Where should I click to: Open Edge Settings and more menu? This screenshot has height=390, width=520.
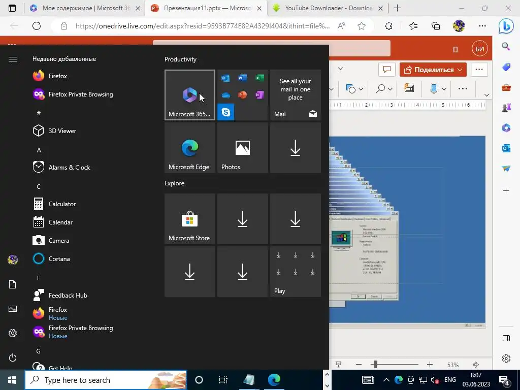[x=482, y=26]
